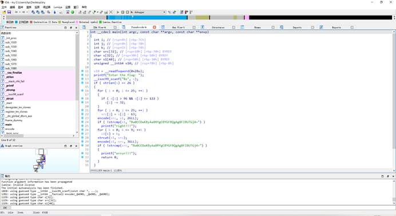Switch to the Exports tab
396x216 pixels.
click(336, 27)
